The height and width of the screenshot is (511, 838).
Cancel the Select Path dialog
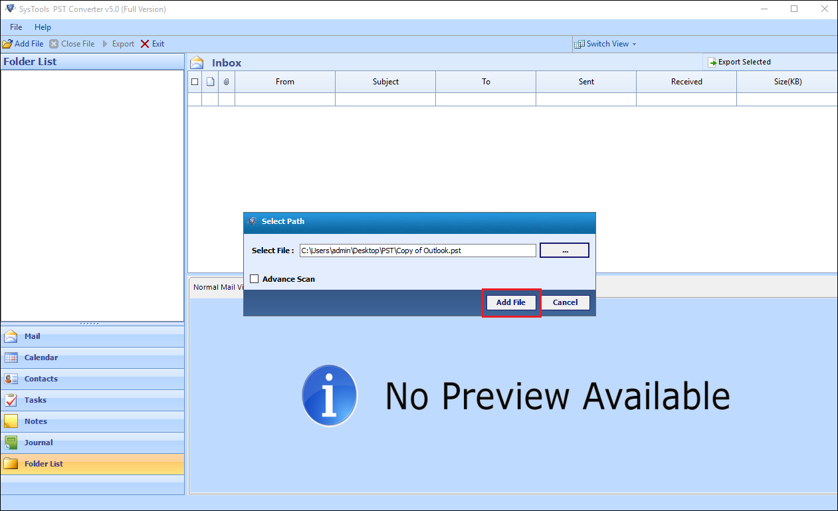pos(565,302)
